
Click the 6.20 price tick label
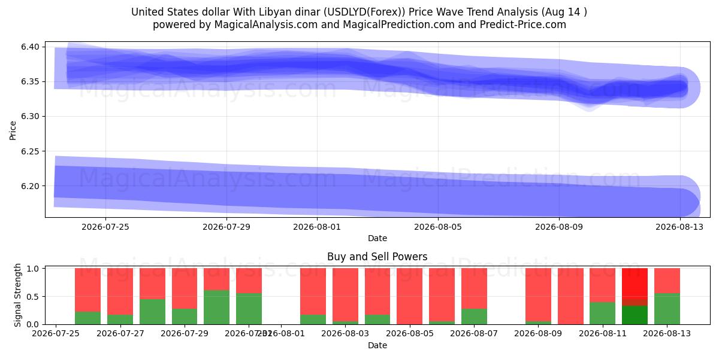(30, 186)
